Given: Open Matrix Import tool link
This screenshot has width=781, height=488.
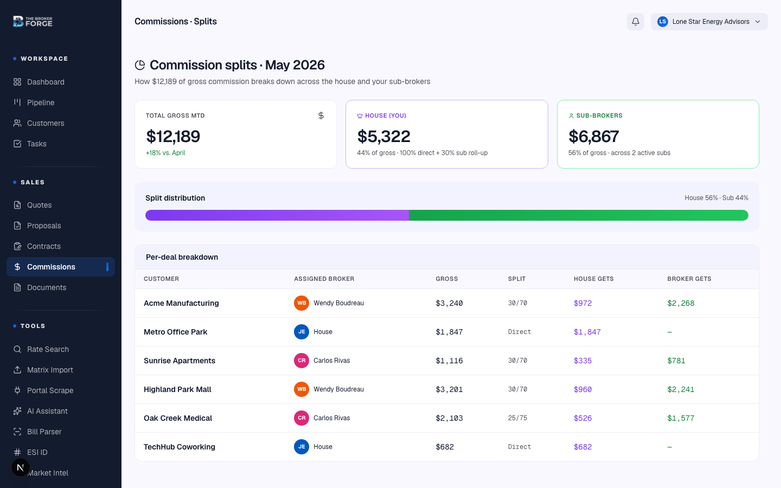Looking at the screenshot, I should click(x=61, y=370).
